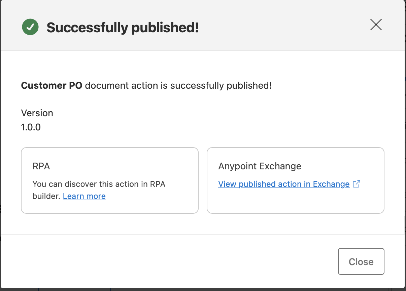Click the Successfully published title
The height and width of the screenshot is (291, 406).
click(x=123, y=27)
